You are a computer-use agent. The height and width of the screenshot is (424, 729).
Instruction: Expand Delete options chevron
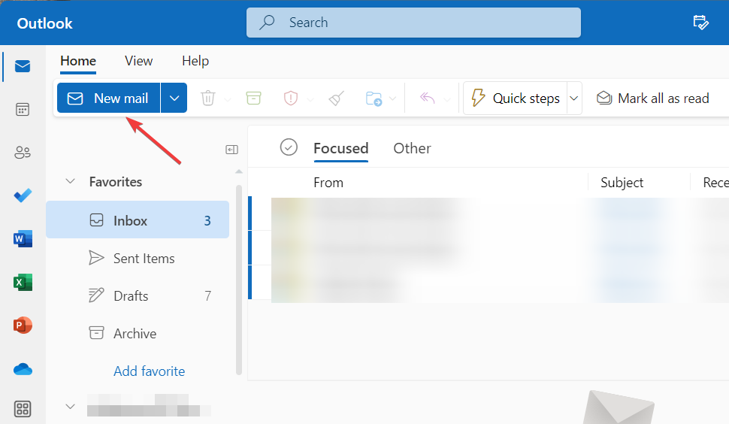tap(228, 99)
